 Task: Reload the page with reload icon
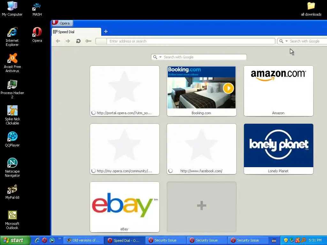pyautogui.click(x=78, y=41)
